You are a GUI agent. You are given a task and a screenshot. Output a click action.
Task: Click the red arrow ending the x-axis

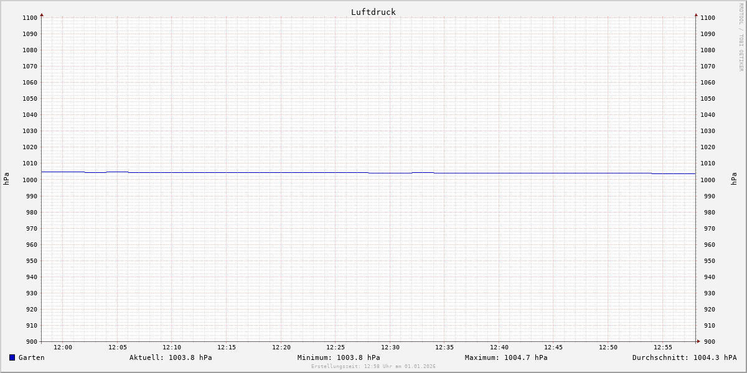[698, 341]
